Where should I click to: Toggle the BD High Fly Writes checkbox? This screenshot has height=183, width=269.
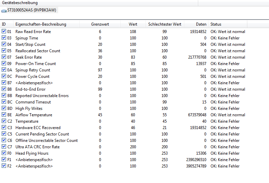pos(4,108)
